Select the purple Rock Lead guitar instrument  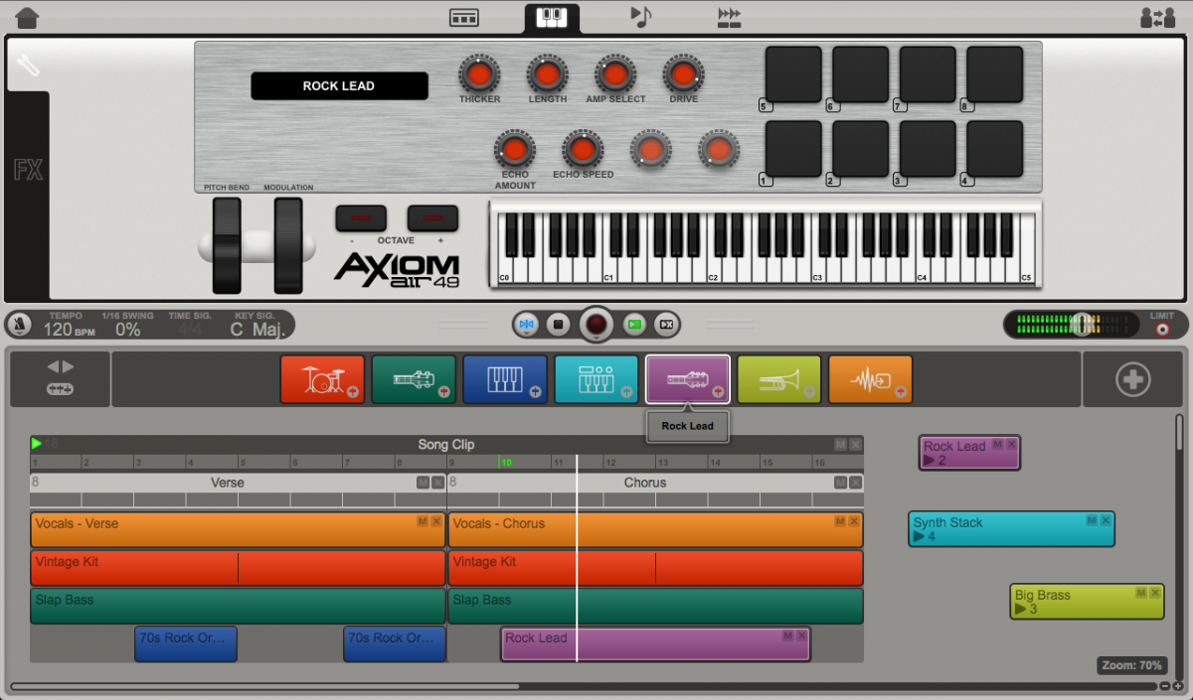(688, 379)
